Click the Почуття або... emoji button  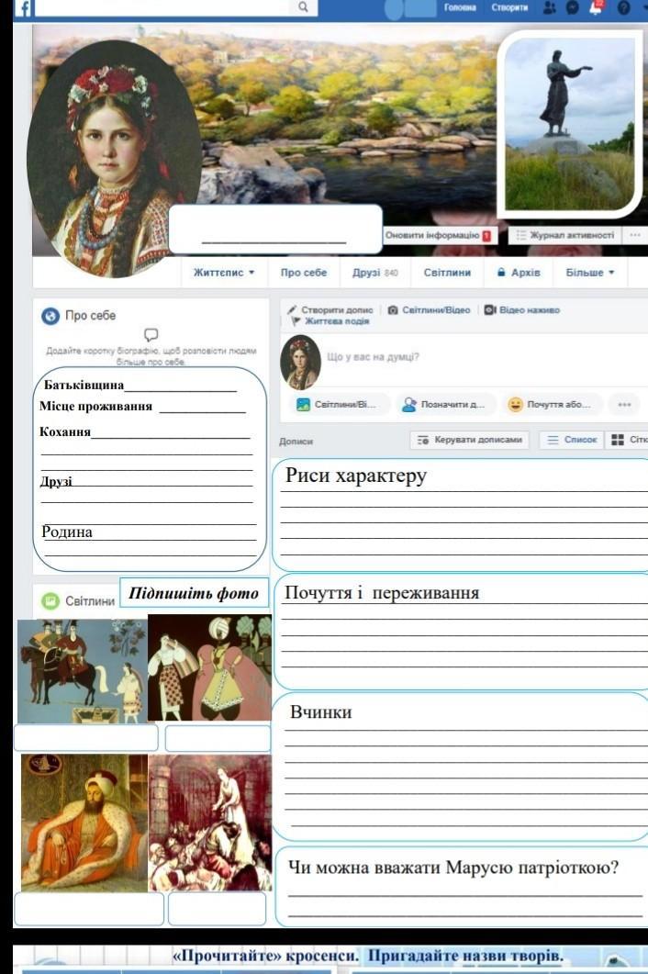552,405
